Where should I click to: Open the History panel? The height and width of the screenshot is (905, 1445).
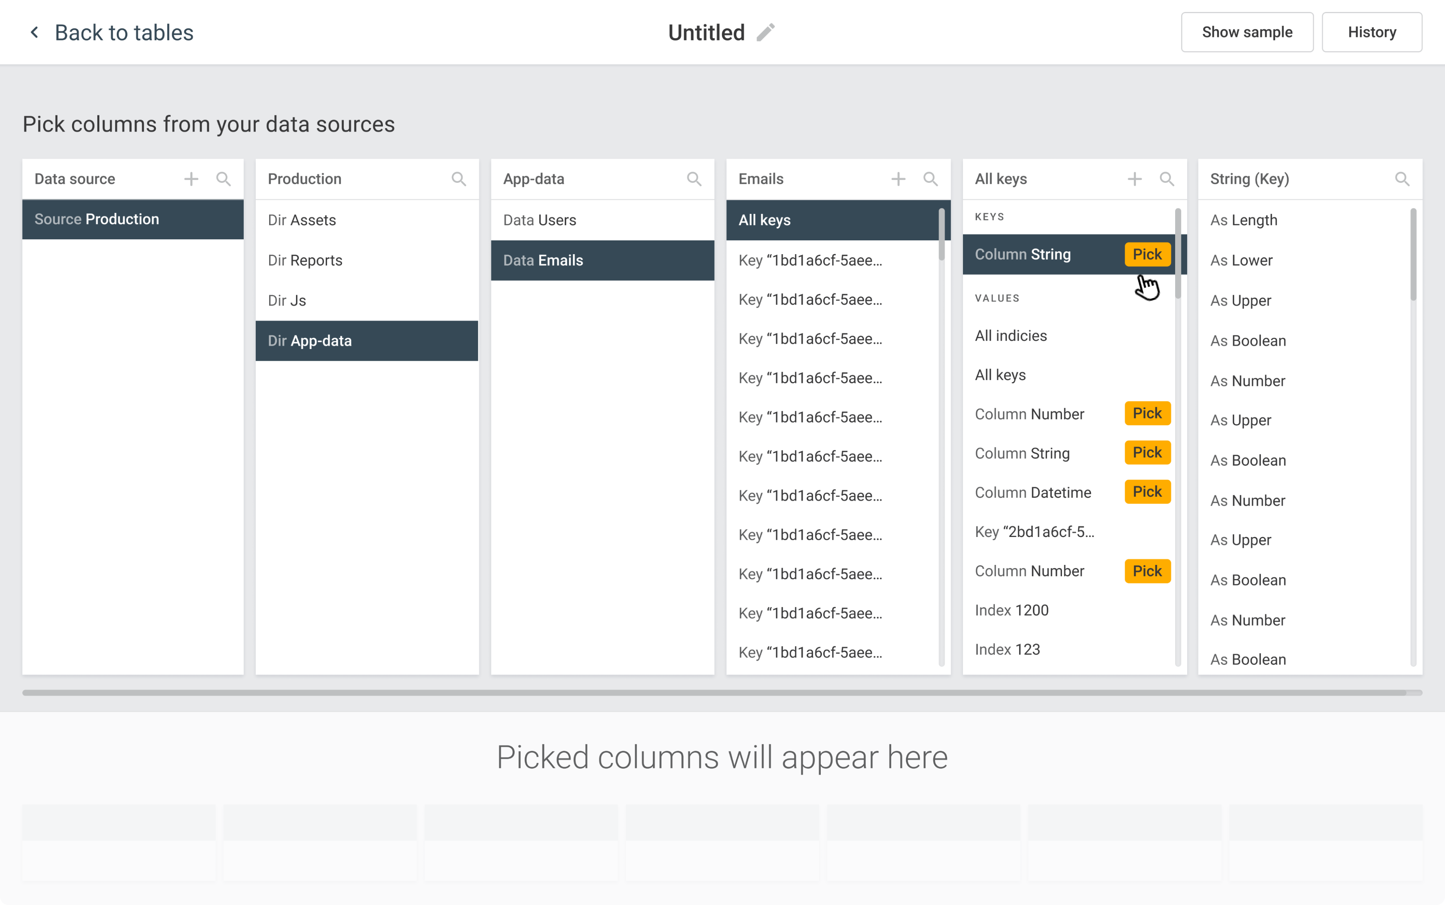click(x=1371, y=32)
